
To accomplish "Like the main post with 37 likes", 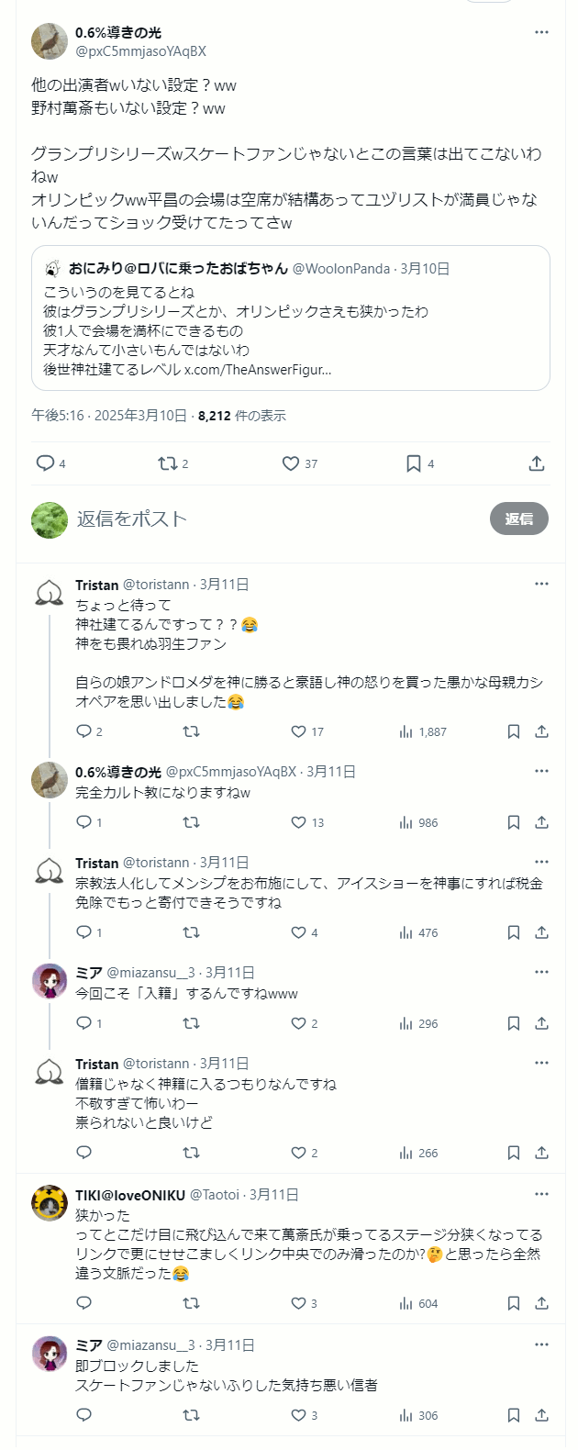I will click(291, 463).
